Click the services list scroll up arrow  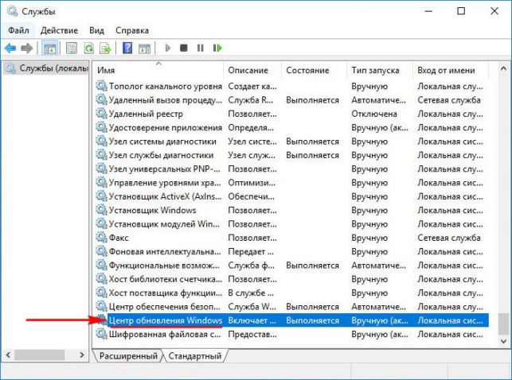click(503, 68)
